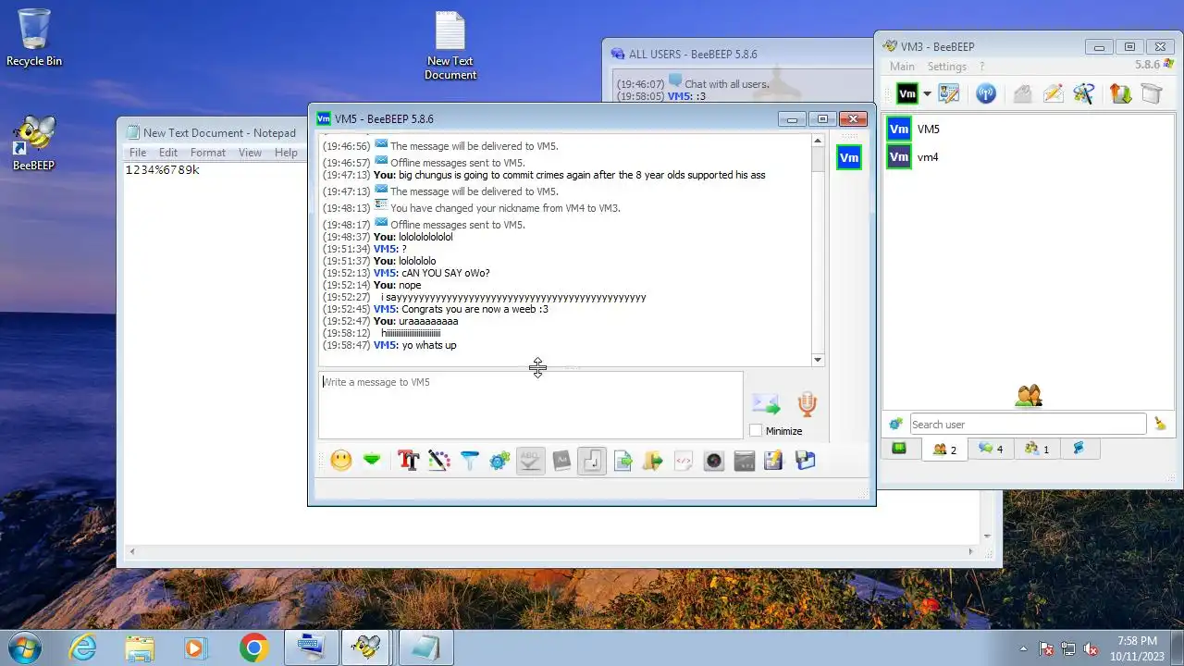Enable the Minimize checkbox
The width and height of the screenshot is (1184, 666).
coord(756,431)
